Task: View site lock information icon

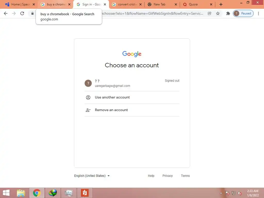Action: 32,13
